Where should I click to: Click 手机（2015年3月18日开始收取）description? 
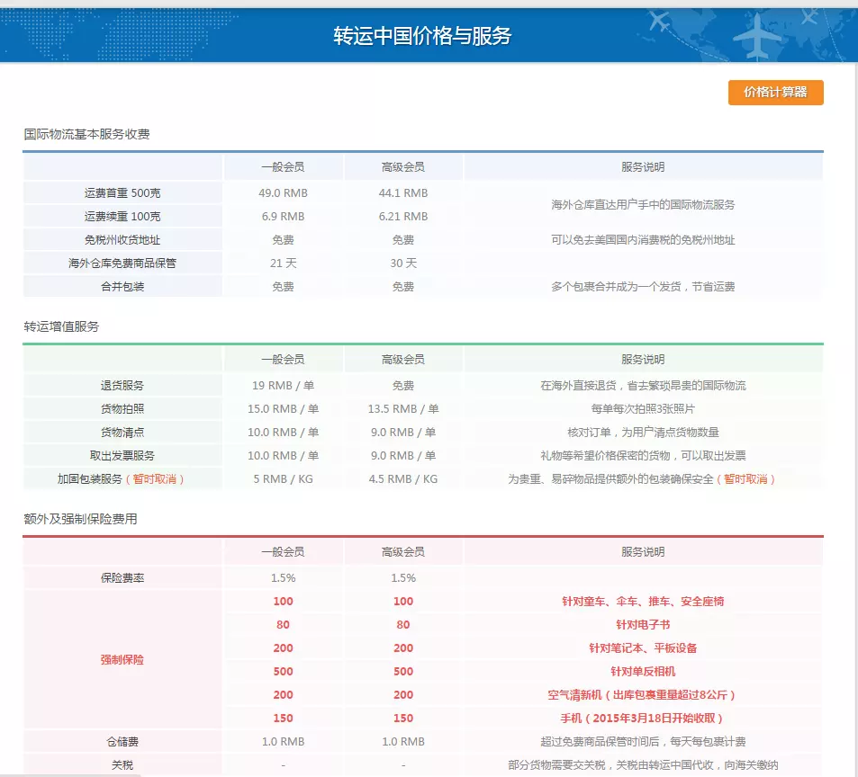coord(641,719)
